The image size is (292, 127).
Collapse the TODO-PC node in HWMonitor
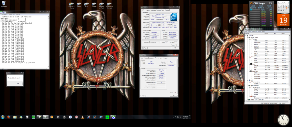click(246, 35)
